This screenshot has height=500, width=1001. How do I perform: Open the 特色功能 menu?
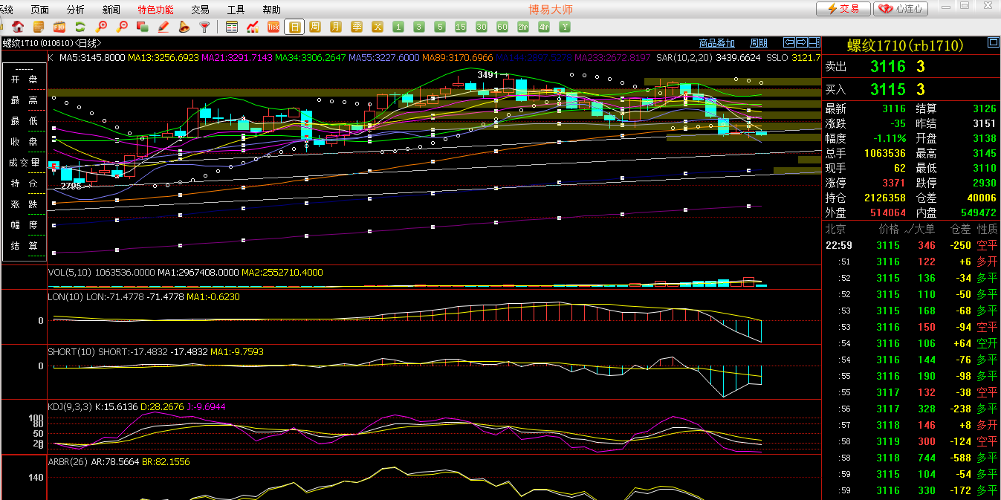156,10
